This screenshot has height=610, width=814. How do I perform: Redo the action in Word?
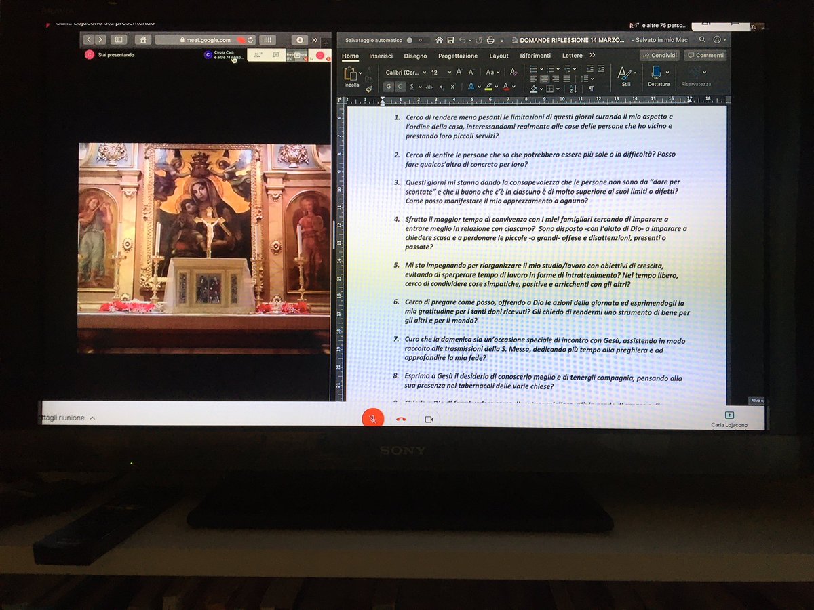479,40
